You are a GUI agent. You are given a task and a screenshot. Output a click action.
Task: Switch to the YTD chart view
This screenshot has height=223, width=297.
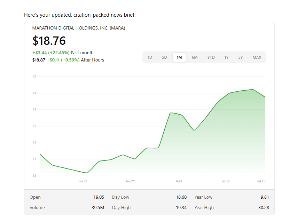click(211, 57)
